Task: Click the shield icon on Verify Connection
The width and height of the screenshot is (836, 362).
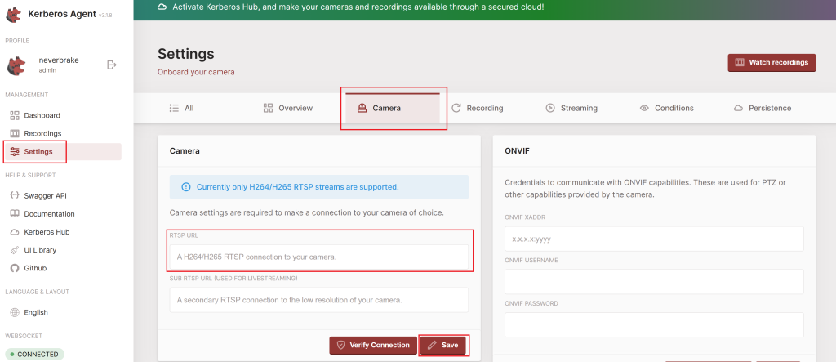Action: (340, 345)
